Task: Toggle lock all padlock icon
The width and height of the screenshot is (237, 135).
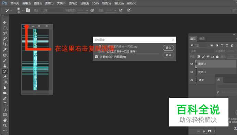Action: coord(217,57)
